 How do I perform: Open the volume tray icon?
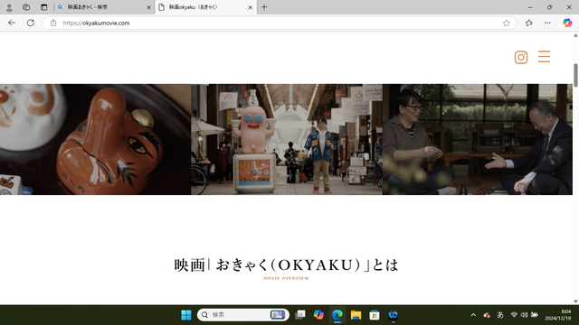pyautogui.click(x=524, y=315)
